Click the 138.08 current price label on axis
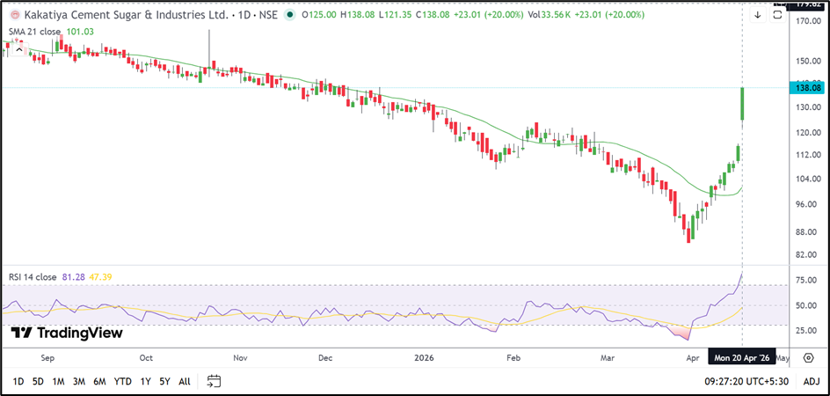 [x=807, y=88]
